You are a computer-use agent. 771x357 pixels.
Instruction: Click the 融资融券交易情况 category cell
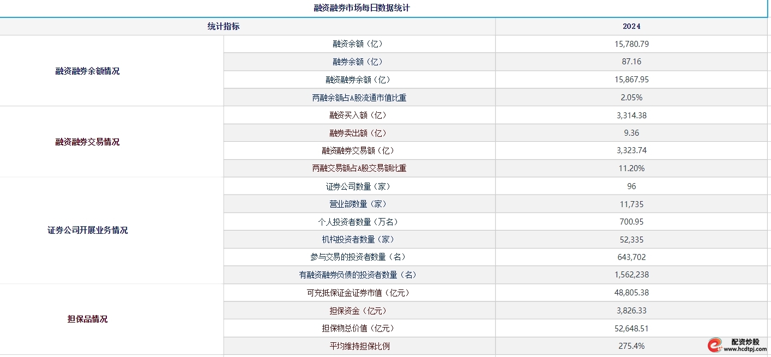pos(87,142)
